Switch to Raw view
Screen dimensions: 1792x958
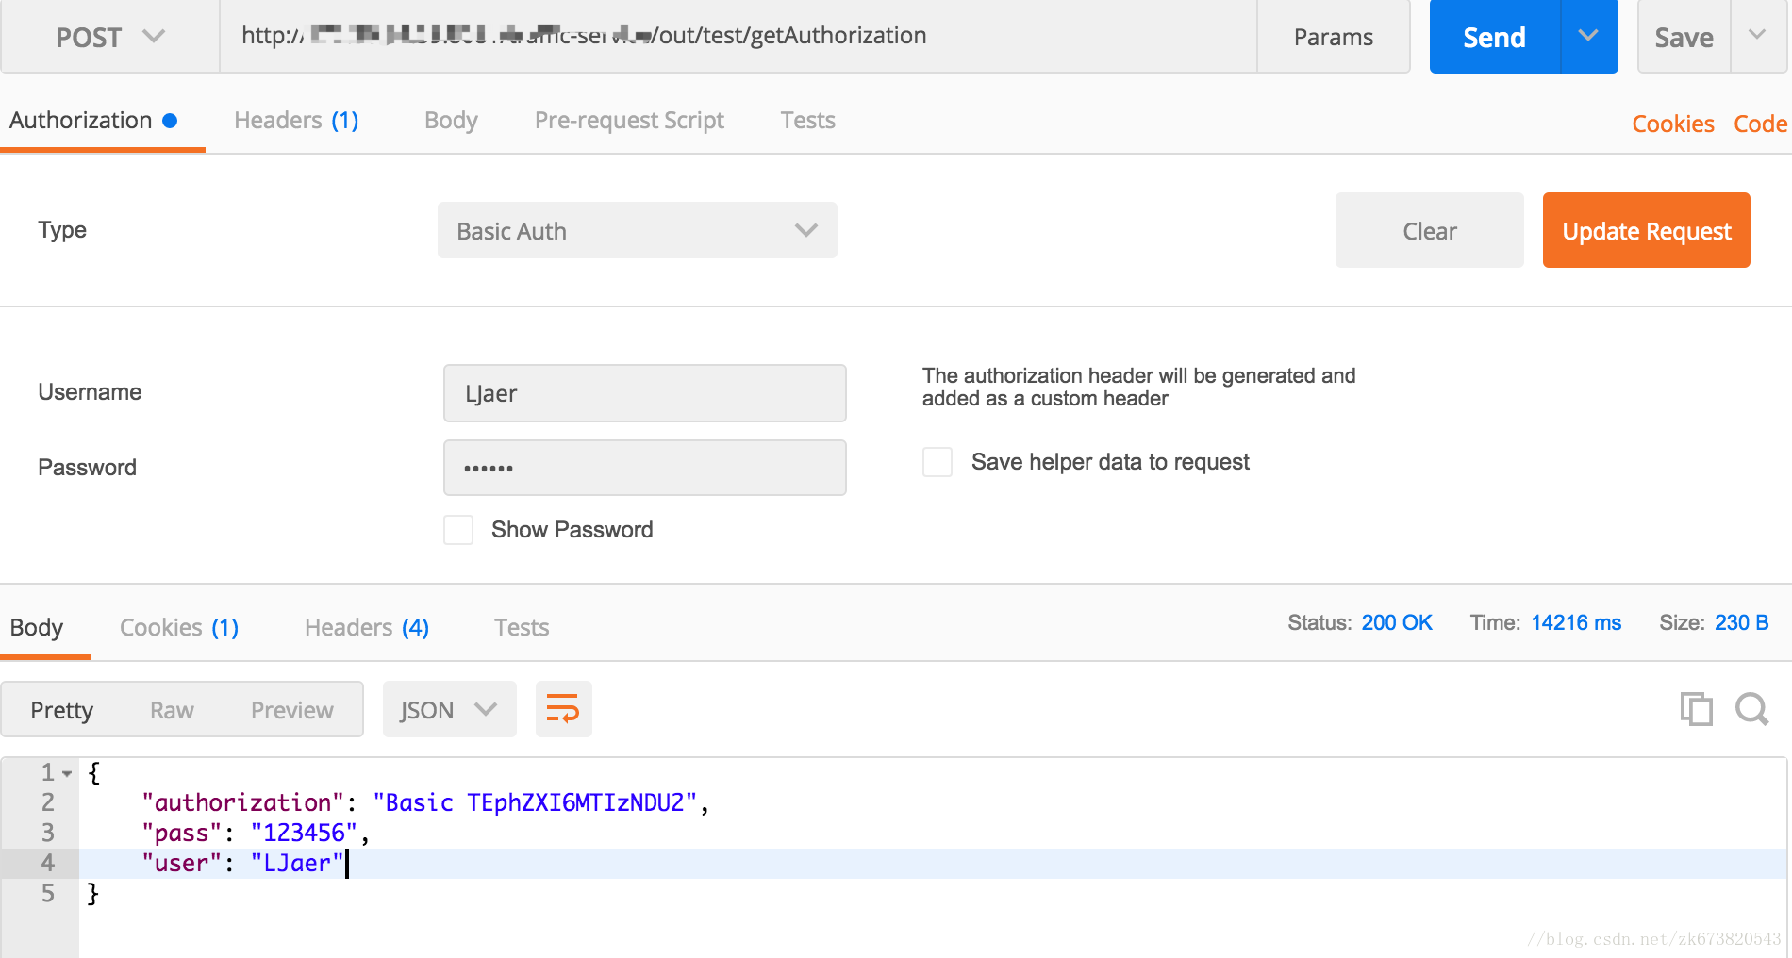[172, 710]
